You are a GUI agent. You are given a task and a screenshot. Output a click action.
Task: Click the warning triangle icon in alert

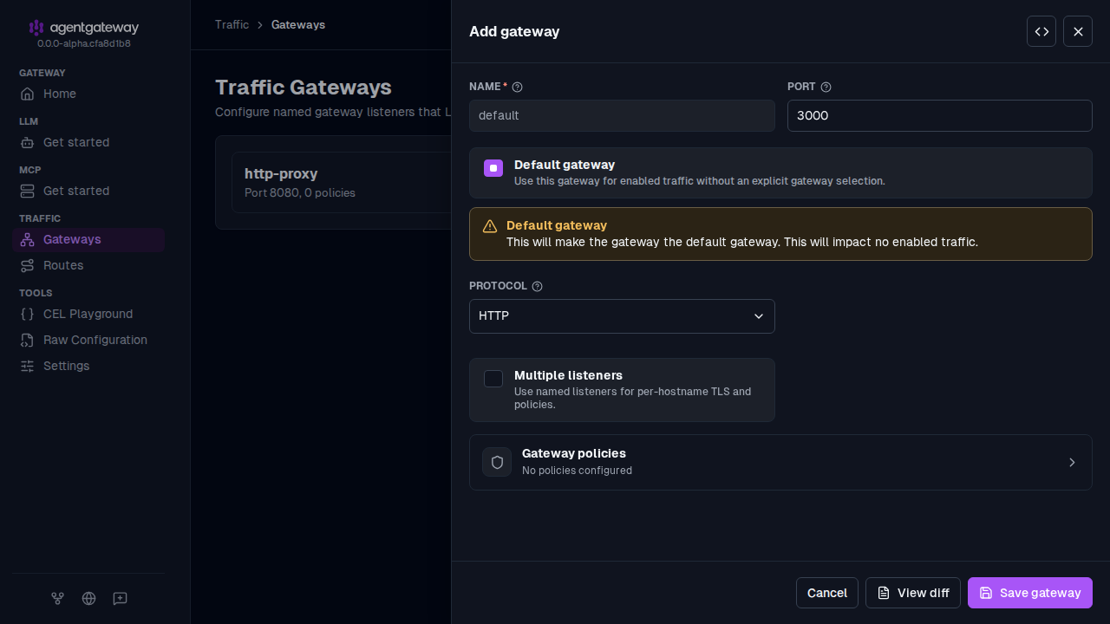click(x=490, y=226)
